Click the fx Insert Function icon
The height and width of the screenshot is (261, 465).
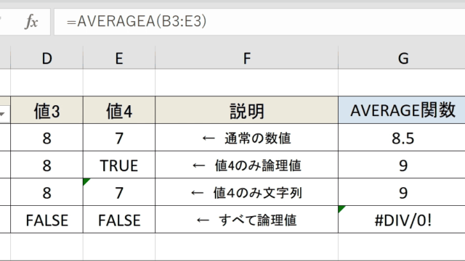click(31, 22)
